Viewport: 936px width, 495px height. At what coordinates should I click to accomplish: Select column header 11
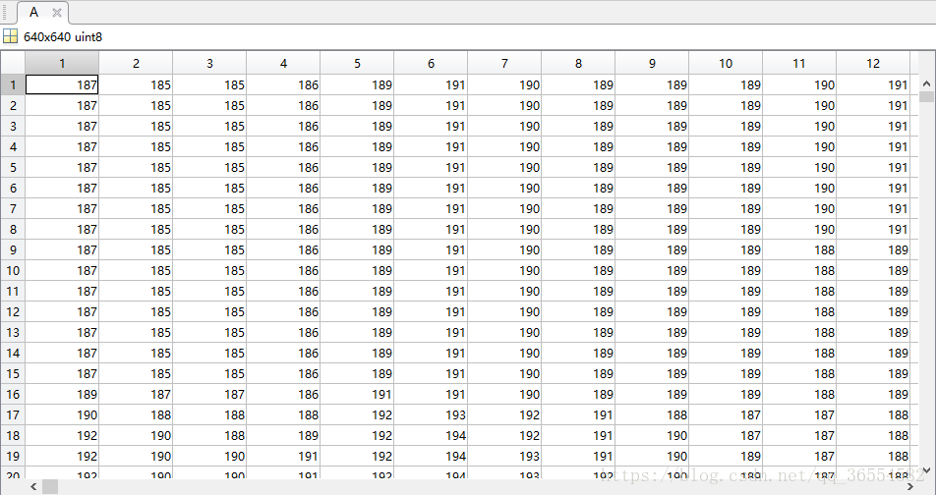(799, 63)
